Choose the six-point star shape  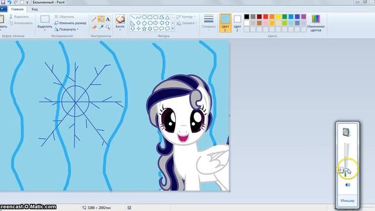coord(150,29)
